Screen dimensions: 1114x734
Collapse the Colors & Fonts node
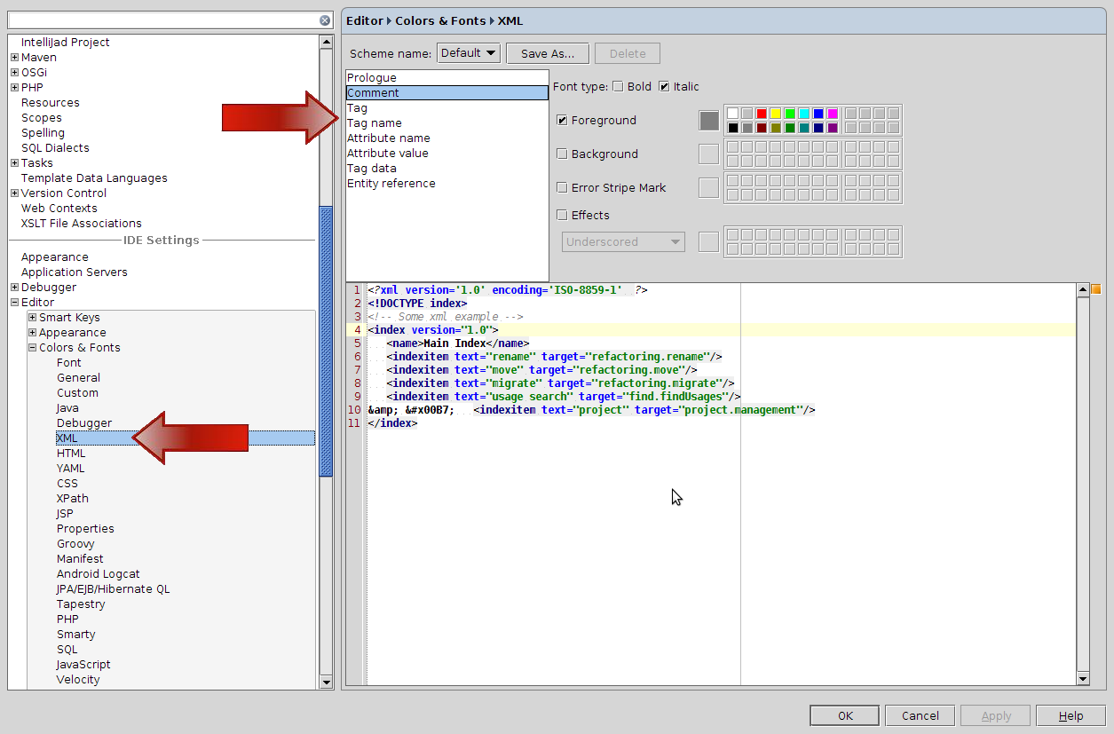coord(32,348)
